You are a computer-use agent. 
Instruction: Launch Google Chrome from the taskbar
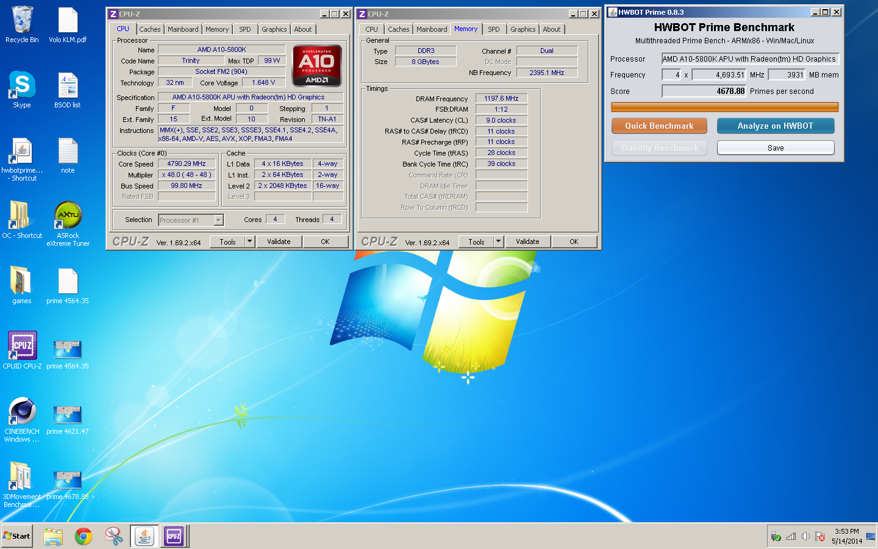pyautogui.click(x=84, y=536)
